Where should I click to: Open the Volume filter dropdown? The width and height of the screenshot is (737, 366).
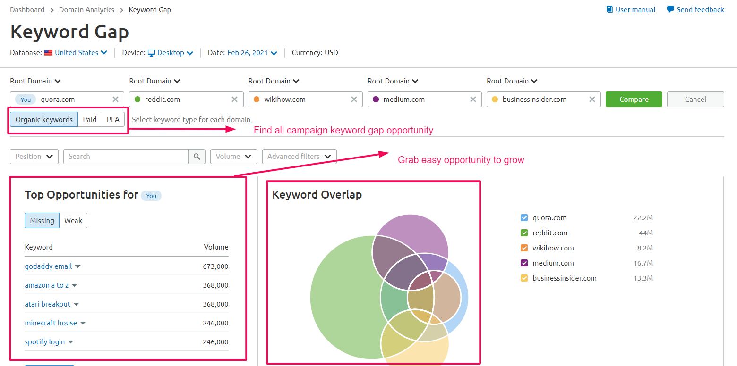pyautogui.click(x=234, y=157)
